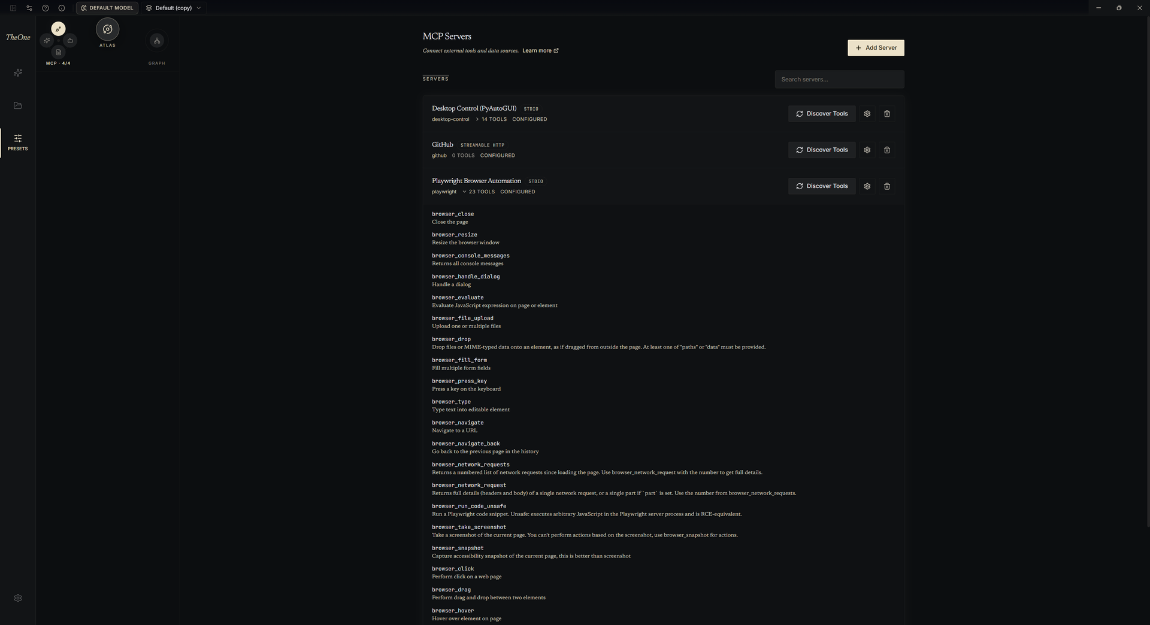Click the Default Model button

click(x=107, y=8)
